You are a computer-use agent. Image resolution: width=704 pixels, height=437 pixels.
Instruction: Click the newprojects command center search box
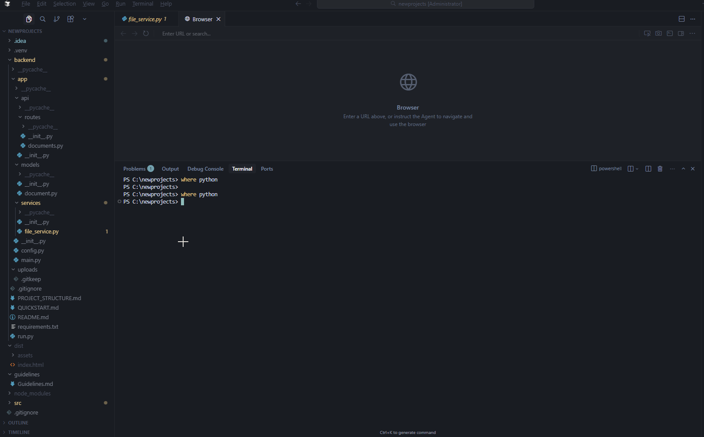426,4
